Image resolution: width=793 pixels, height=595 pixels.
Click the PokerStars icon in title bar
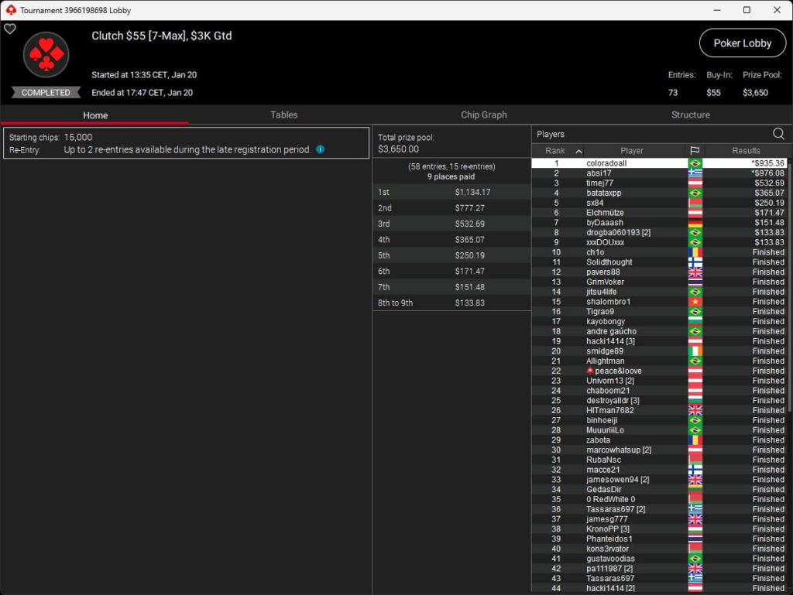tap(10, 10)
